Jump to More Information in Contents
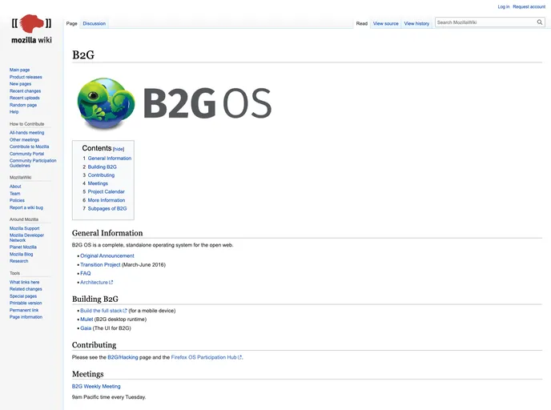551x410 pixels. [107, 200]
